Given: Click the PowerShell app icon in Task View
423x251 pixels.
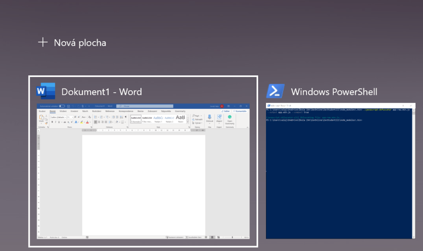Looking at the screenshot, I should (x=275, y=91).
